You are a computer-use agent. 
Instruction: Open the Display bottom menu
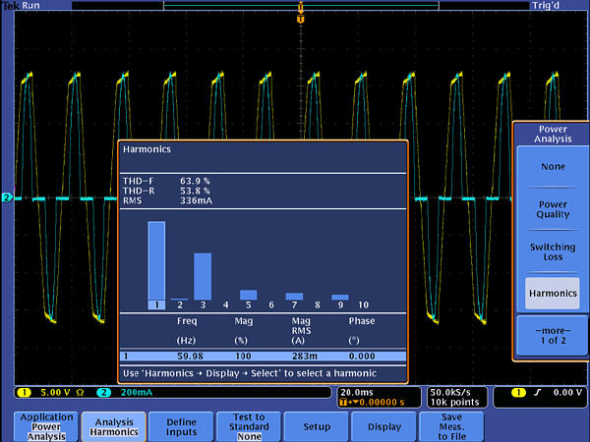coord(383,427)
